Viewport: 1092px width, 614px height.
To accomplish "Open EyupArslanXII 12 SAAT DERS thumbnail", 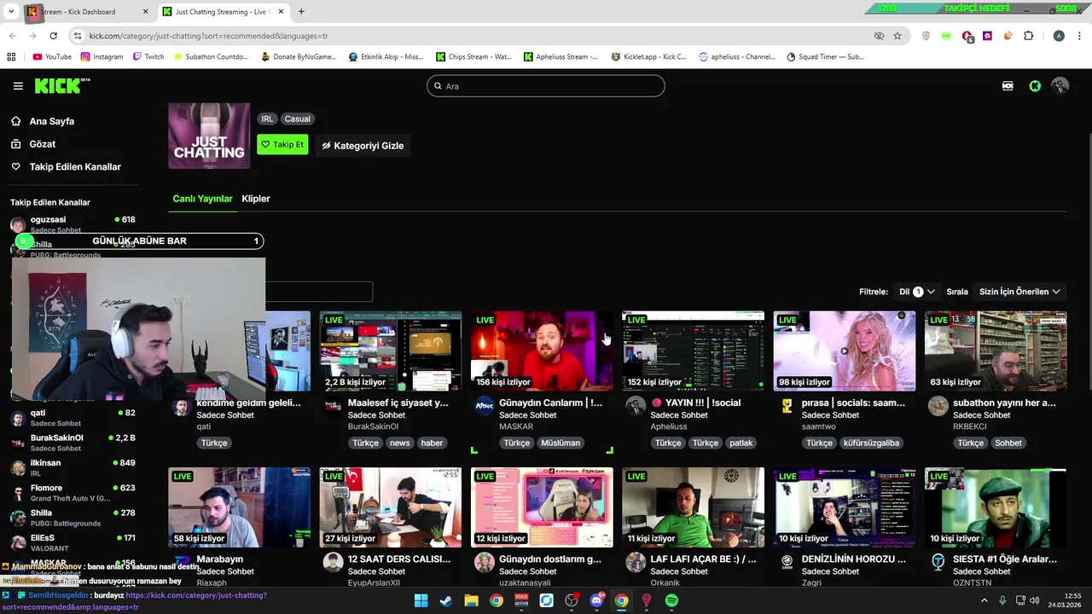I will (x=391, y=507).
